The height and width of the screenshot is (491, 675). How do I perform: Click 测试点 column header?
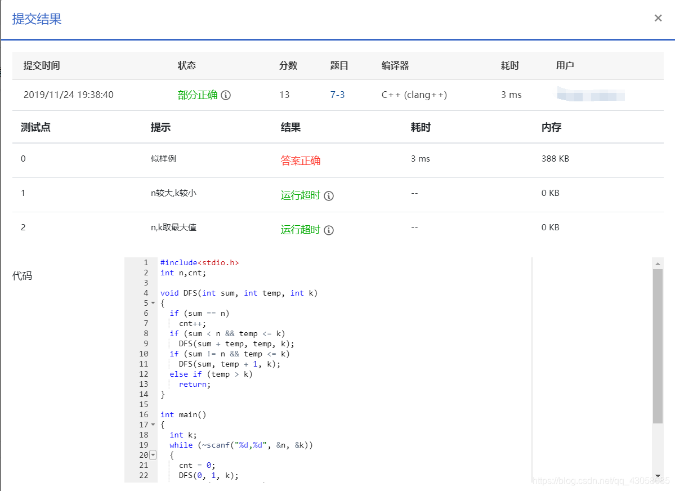point(35,127)
